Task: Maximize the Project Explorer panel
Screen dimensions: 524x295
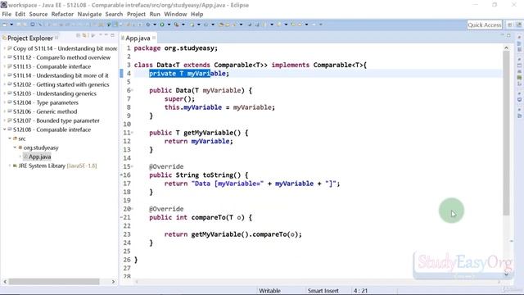Action: (113, 35)
